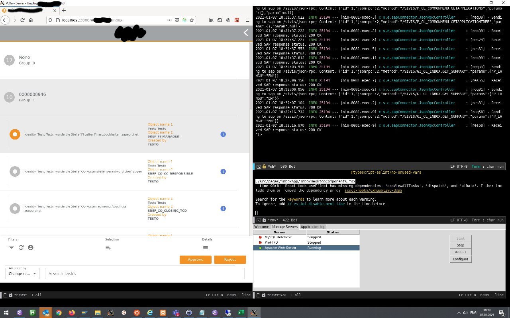Click the Stop server button
510x318 pixels.
coord(461,245)
